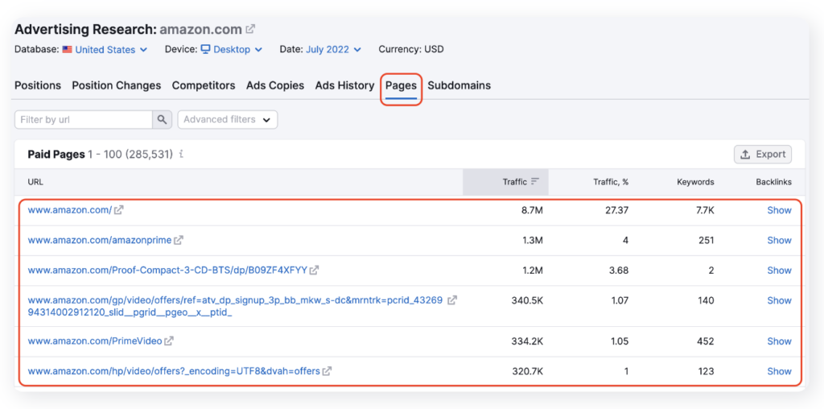The height and width of the screenshot is (409, 824).
Task: Open external link icon for Proof-Compact-3-CD-BTS URL
Action: (315, 271)
